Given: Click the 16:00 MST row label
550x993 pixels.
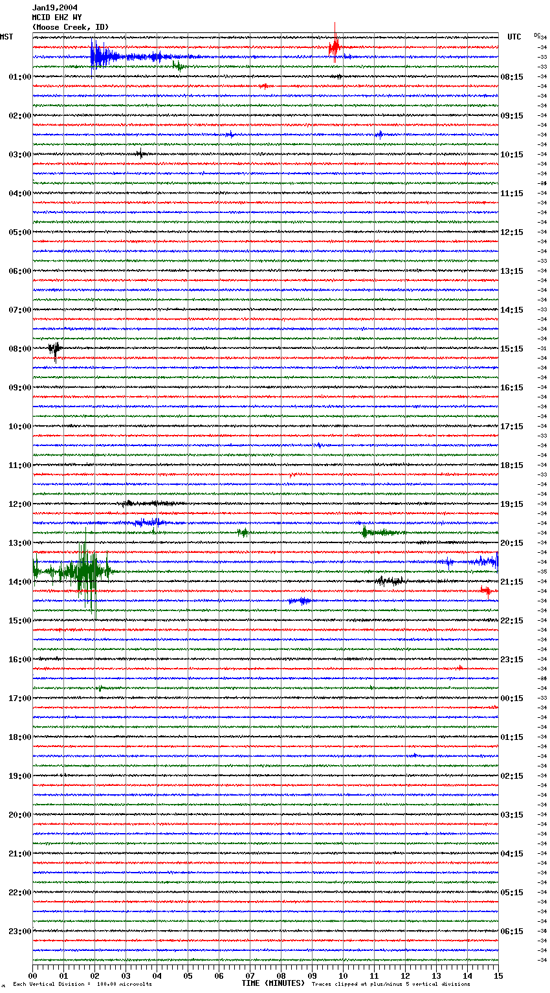Looking at the screenshot, I should click(x=20, y=660).
